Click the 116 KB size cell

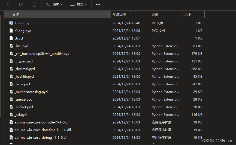197,114
